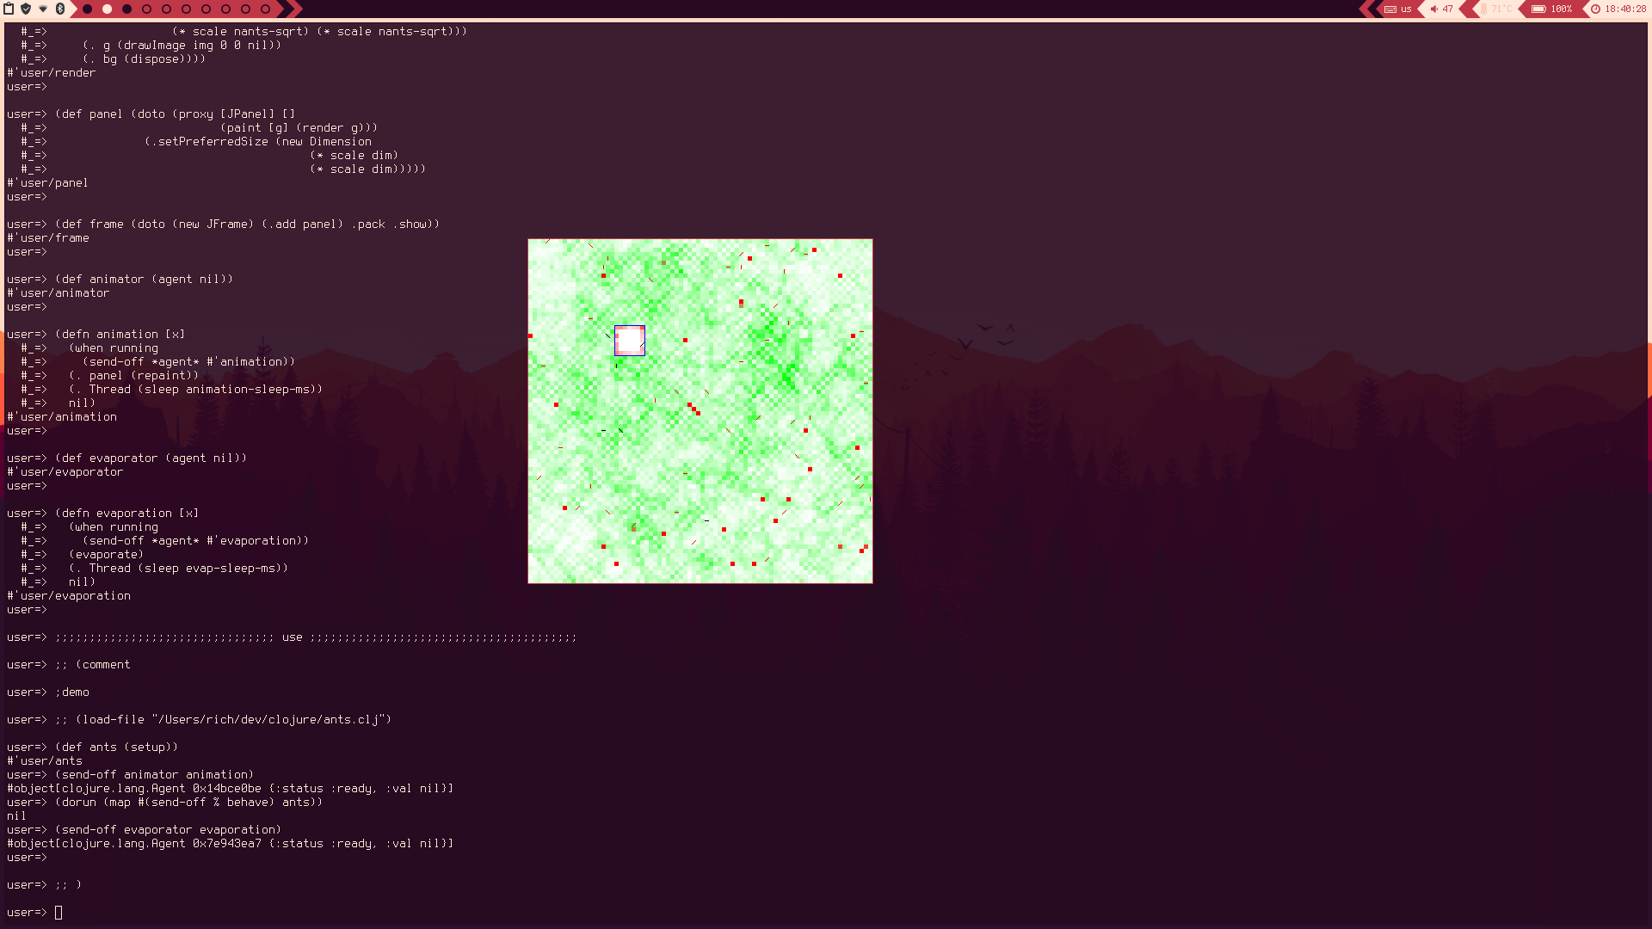Activate the last hollow workspace dot
Image resolution: width=1652 pixels, height=929 pixels.
[x=264, y=9]
